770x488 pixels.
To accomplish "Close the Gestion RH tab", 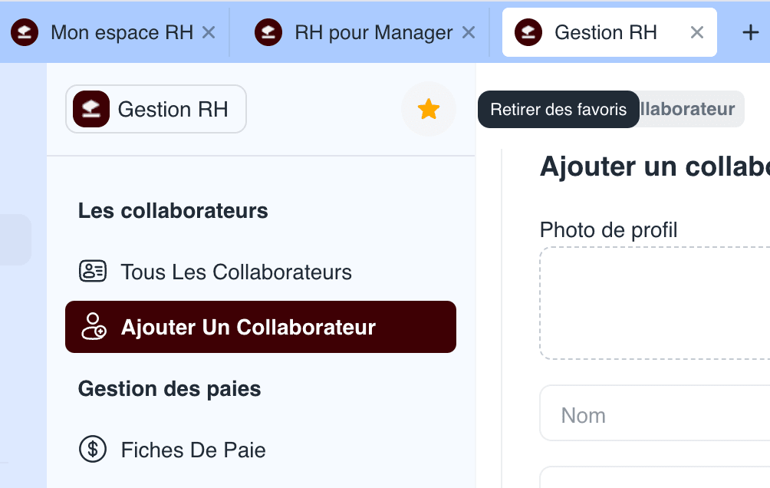I will [x=697, y=33].
